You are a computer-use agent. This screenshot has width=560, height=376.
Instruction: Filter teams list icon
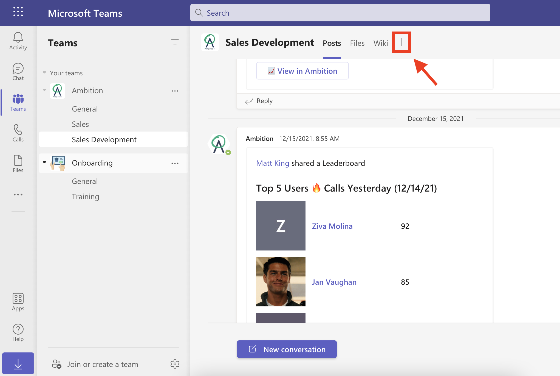tap(175, 42)
